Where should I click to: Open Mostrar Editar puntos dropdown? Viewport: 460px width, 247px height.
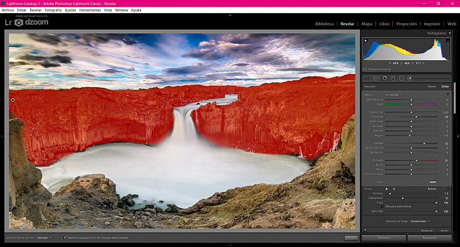click(x=44, y=238)
